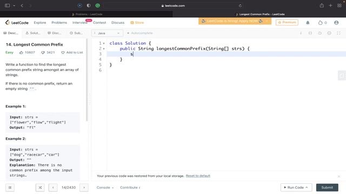
Task: Click the Submit button
Action: coord(327,188)
